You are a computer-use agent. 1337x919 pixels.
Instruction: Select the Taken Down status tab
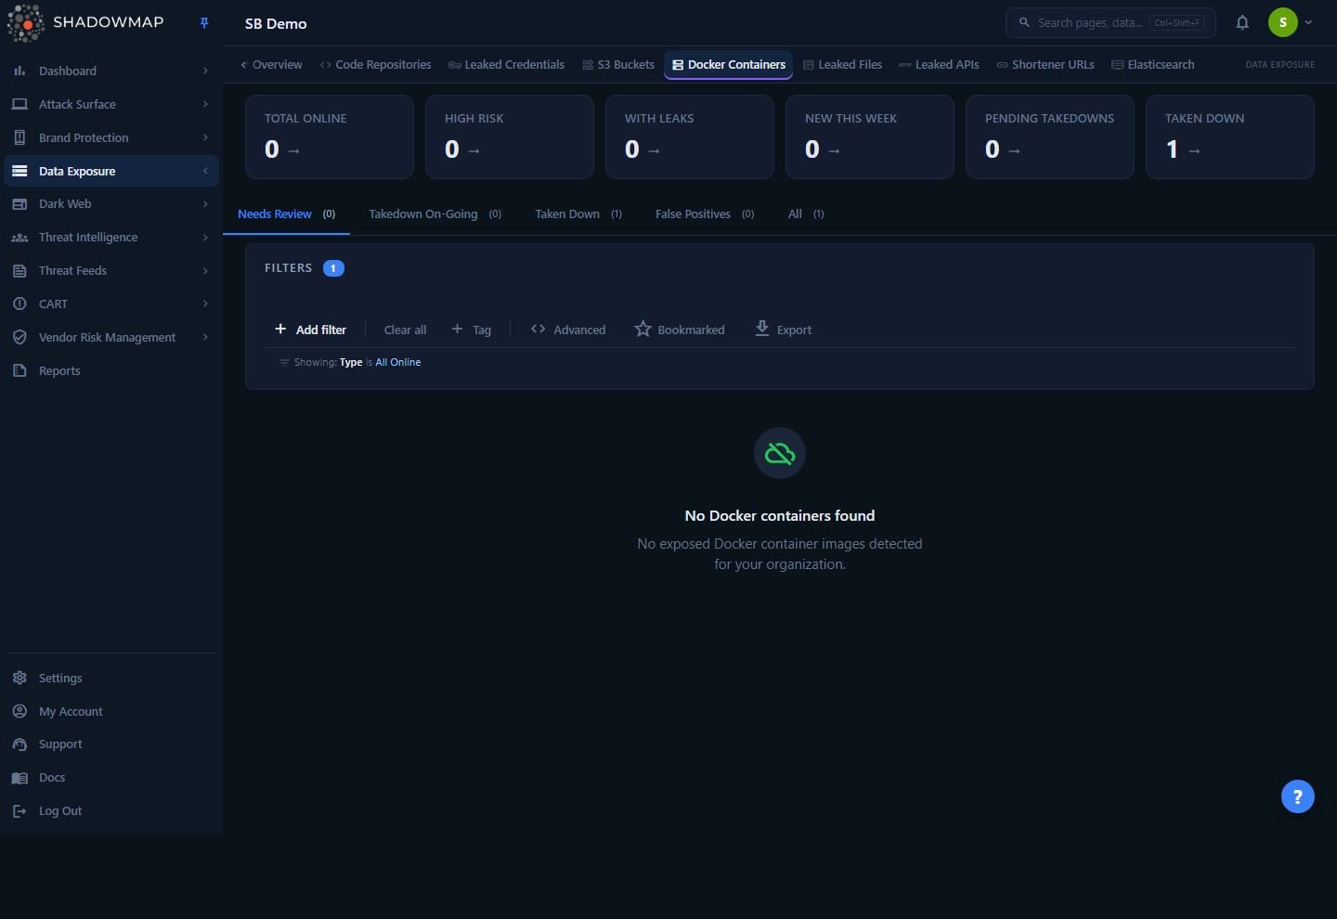[578, 214]
